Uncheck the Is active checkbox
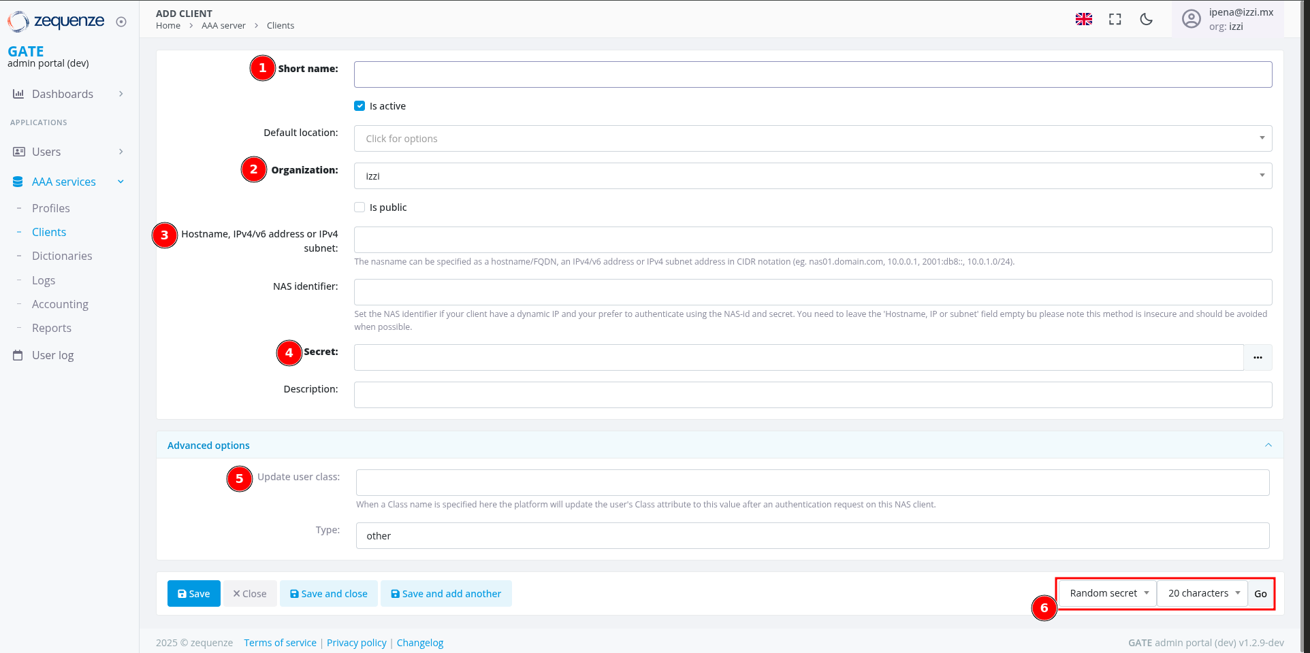The image size is (1310, 653). point(360,106)
